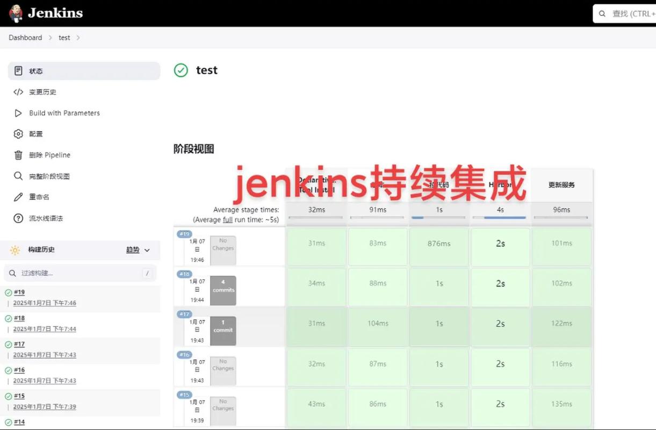Click the 状态 document icon
This screenshot has width=656, height=430.
coord(17,70)
